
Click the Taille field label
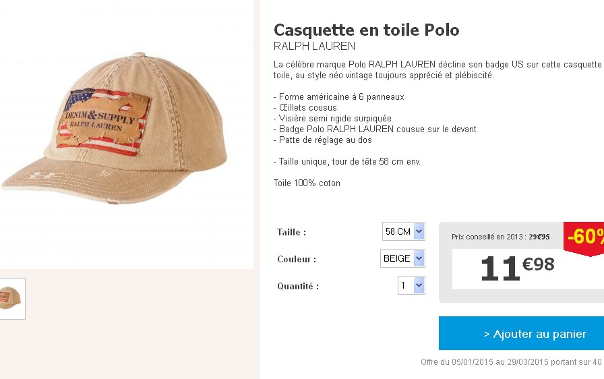[291, 232]
